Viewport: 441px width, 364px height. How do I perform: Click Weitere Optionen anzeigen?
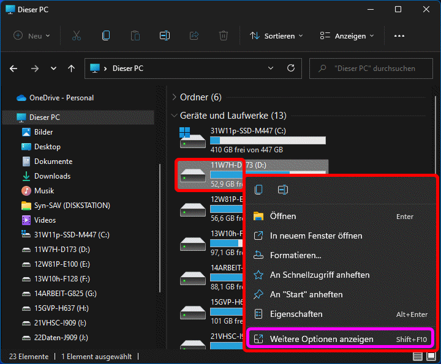click(x=322, y=339)
